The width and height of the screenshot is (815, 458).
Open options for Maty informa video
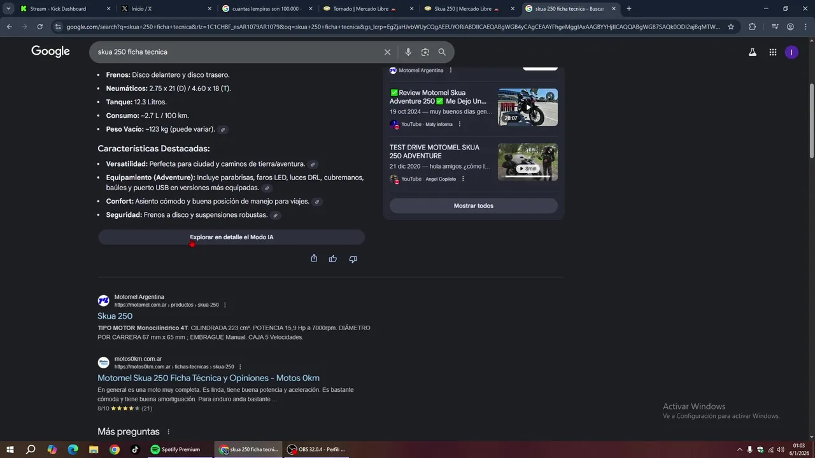point(460,125)
